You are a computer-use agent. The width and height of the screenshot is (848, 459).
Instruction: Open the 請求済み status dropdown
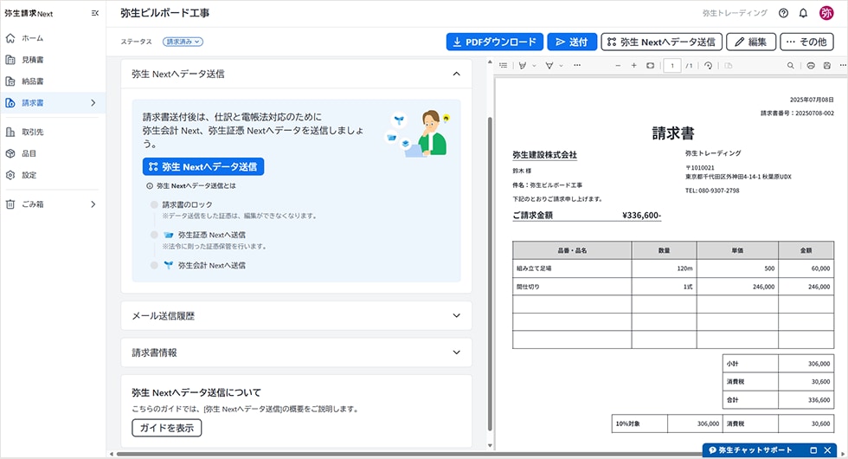(x=183, y=42)
